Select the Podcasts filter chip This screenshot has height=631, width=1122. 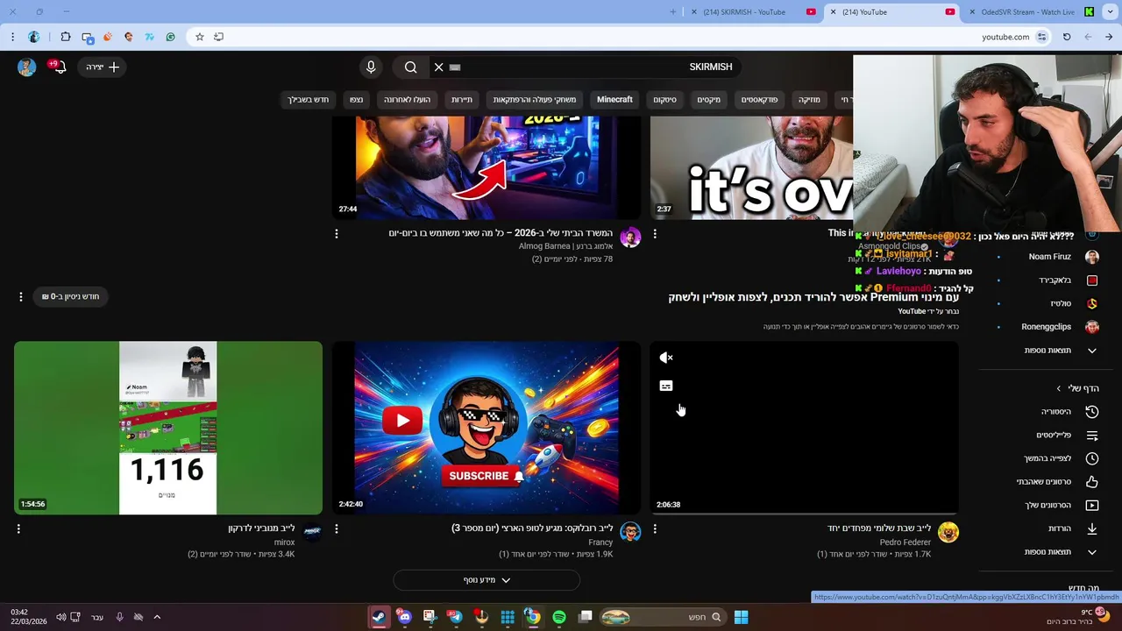[x=759, y=100]
